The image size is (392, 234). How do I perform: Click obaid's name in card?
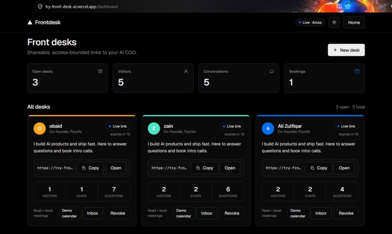55,126
